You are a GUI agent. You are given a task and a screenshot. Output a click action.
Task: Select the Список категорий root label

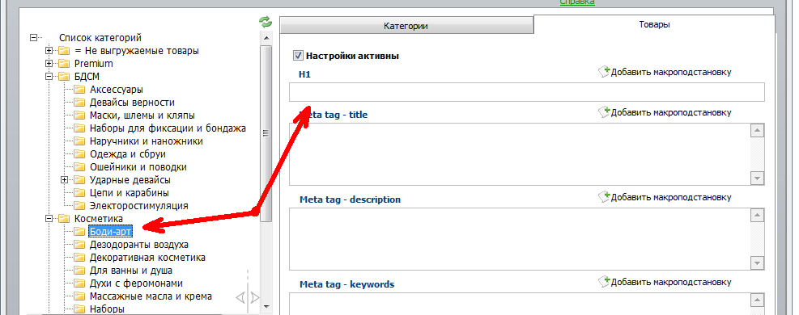(100, 38)
